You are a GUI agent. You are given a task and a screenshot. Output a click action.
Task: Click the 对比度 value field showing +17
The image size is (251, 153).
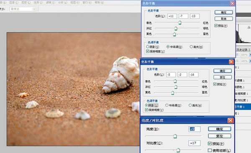195,143
